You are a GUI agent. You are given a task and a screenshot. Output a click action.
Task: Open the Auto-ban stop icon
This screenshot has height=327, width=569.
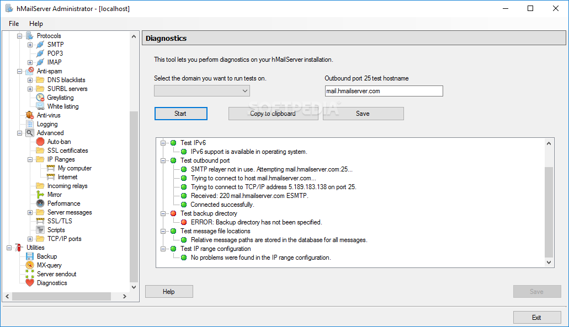tap(40, 142)
